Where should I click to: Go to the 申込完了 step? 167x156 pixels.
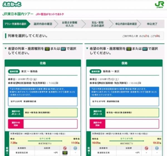point(152,24)
